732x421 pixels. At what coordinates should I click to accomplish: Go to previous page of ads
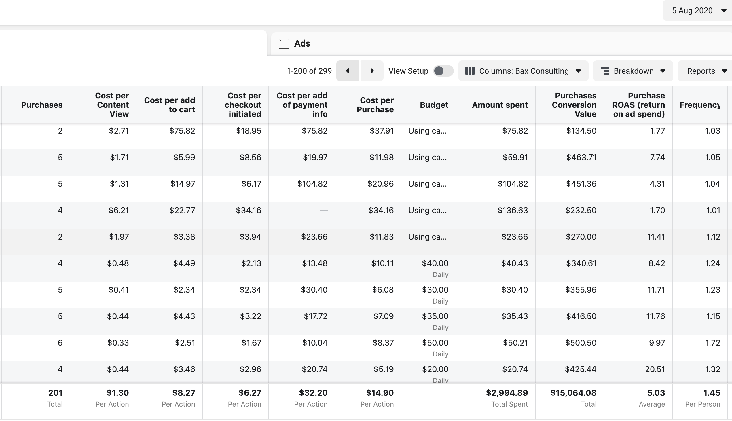point(348,71)
